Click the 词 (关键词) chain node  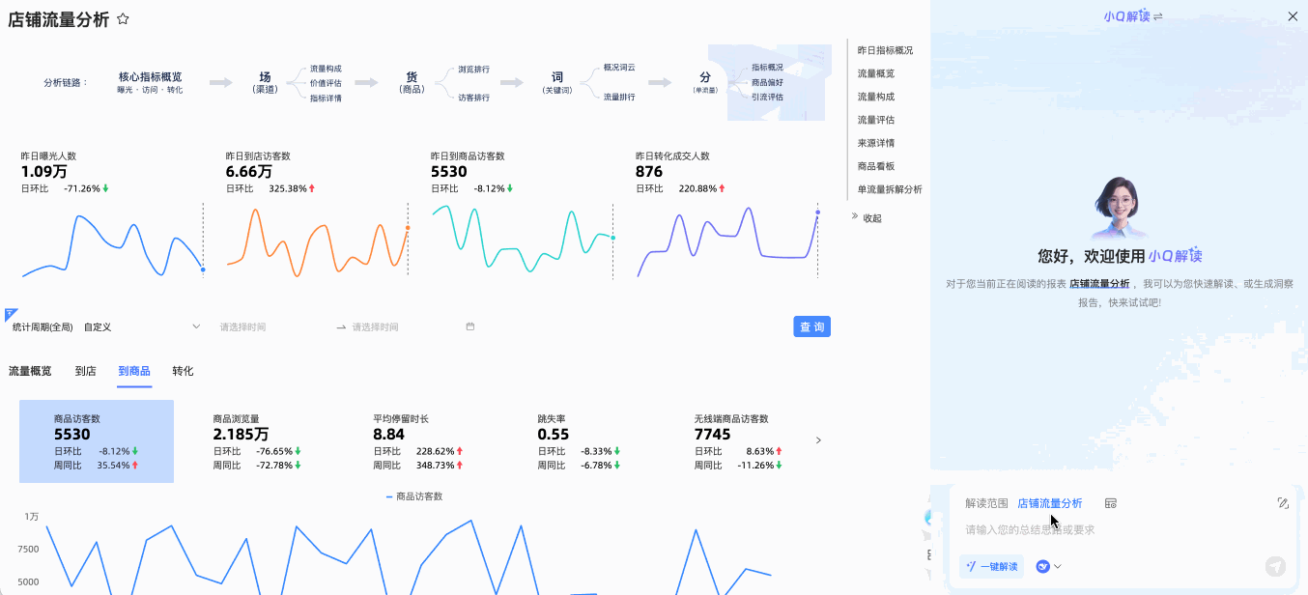[x=557, y=82]
